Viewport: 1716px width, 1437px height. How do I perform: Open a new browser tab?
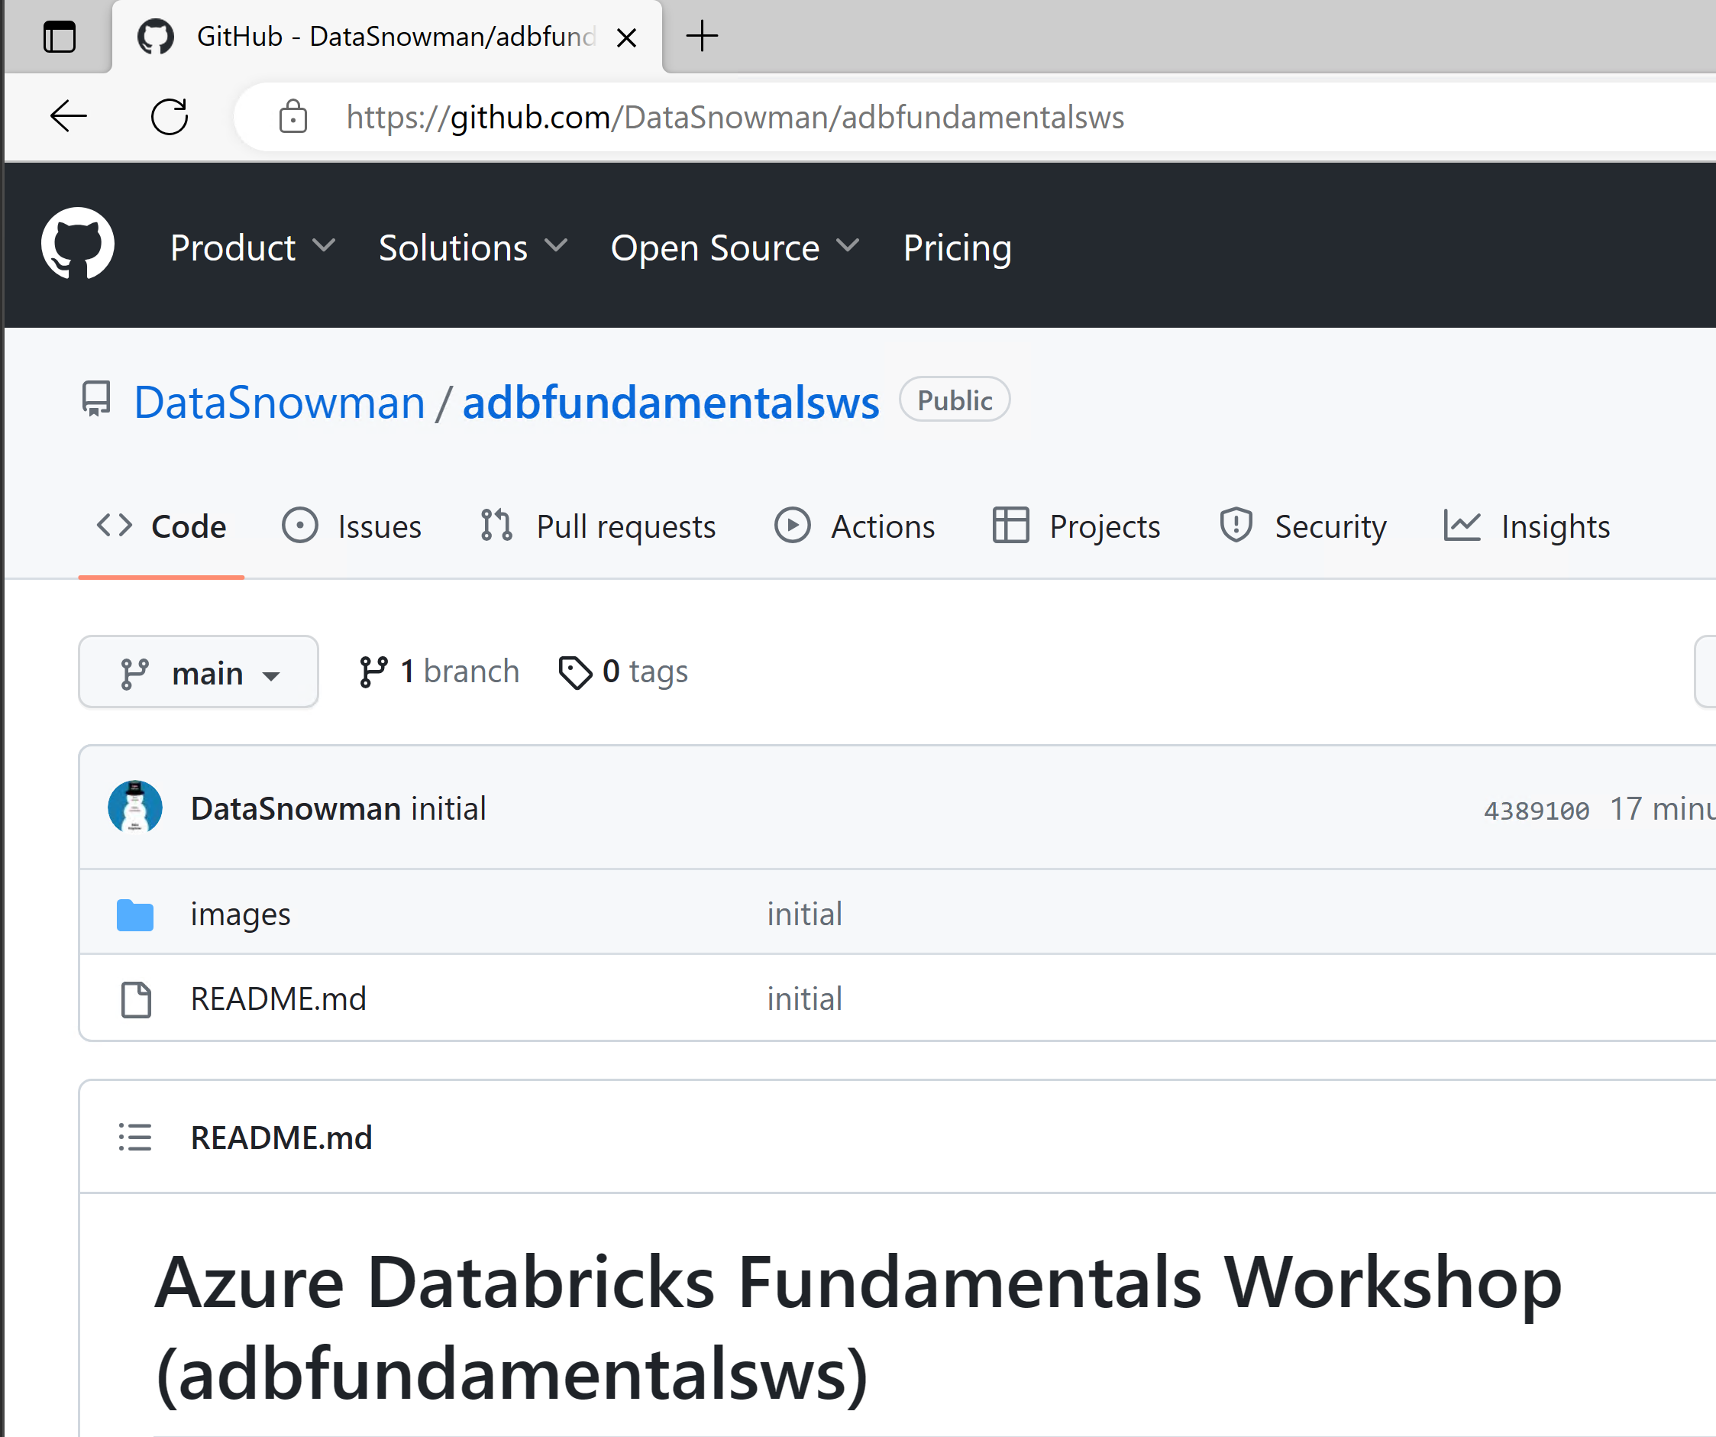701,37
